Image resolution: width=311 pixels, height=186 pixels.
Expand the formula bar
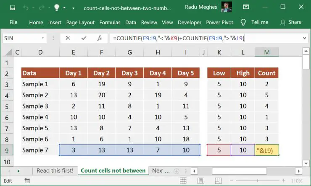(305, 38)
